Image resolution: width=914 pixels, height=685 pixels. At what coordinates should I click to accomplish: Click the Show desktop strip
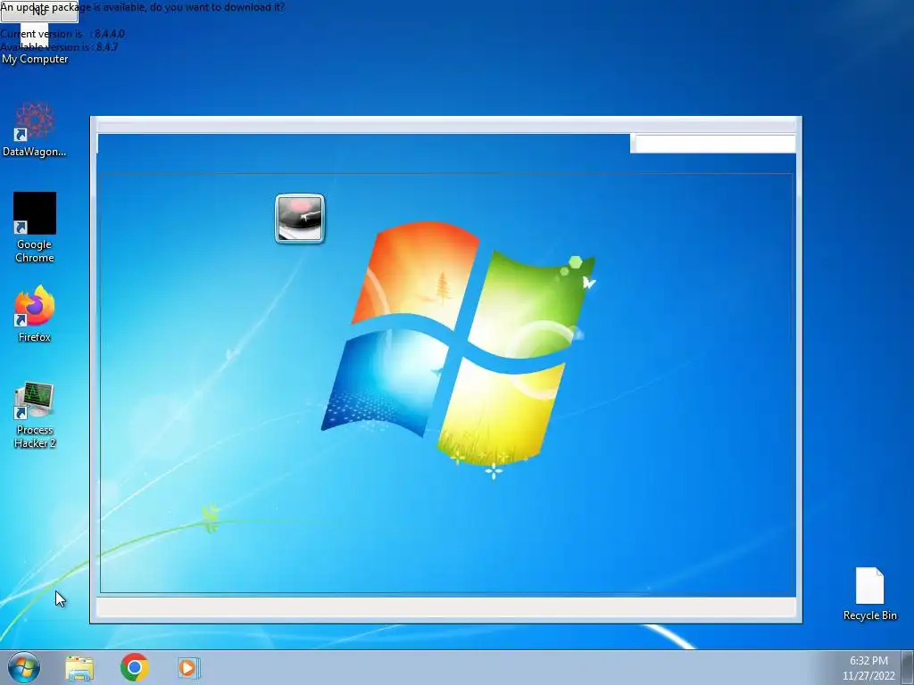(x=908, y=667)
